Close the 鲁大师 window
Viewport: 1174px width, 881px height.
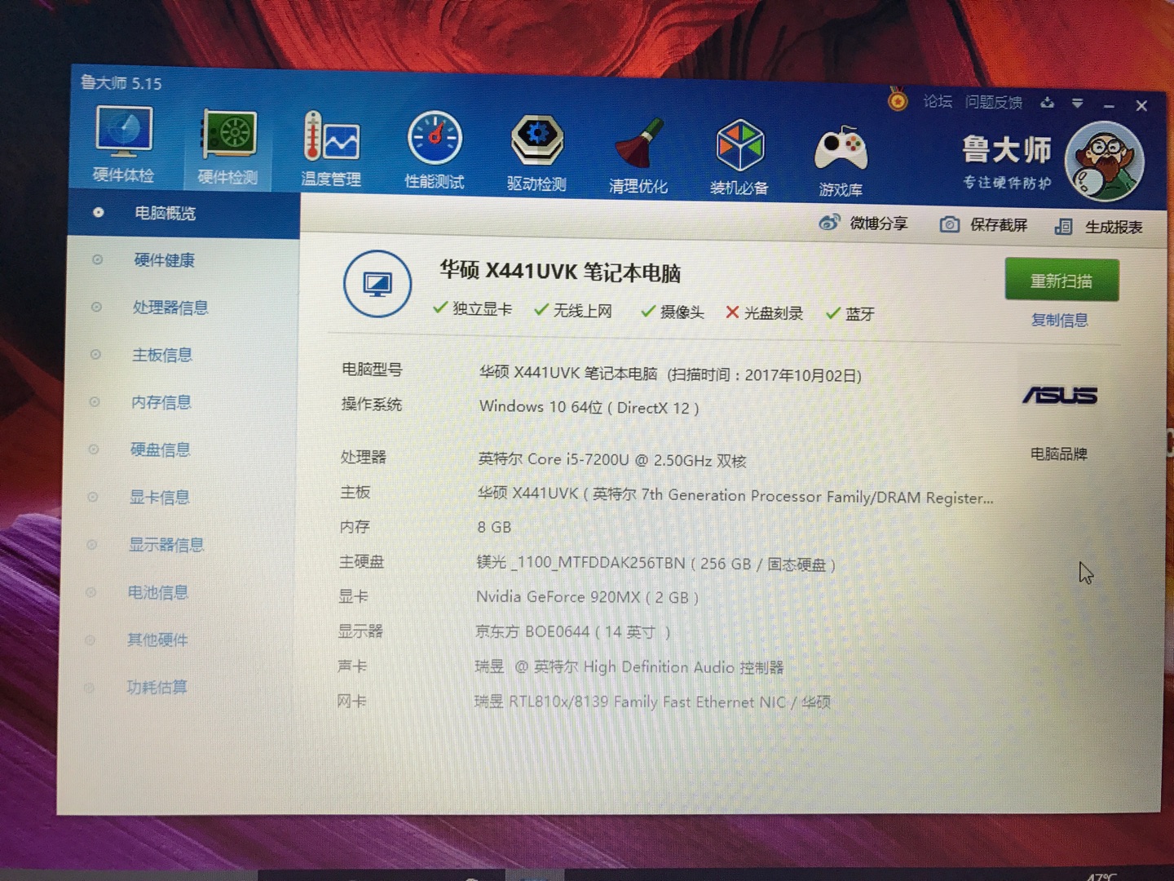1141,106
